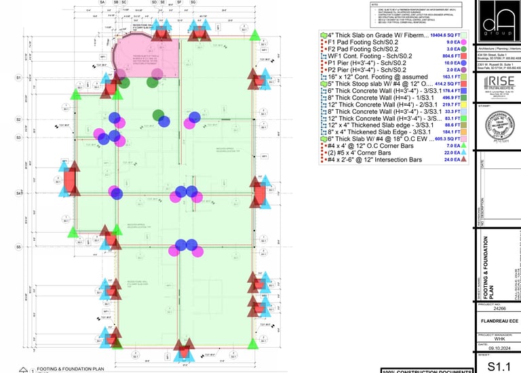
Task: Click the linear icon beside 8" Thick Concrete Wall (H=4')
Action: pos(324,98)
